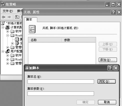Focus the 脚本参数(P) input field
122x106 pixels.
point(61,93)
